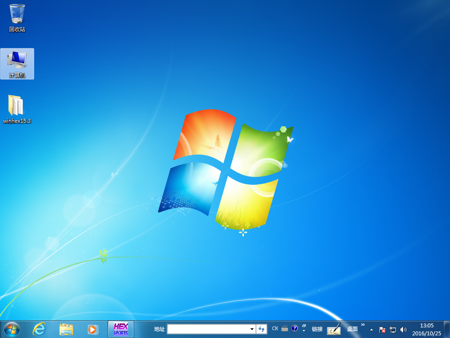Click the 桌面 Desktop toolbar label
The image size is (450, 338).
(x=352, y=329)
